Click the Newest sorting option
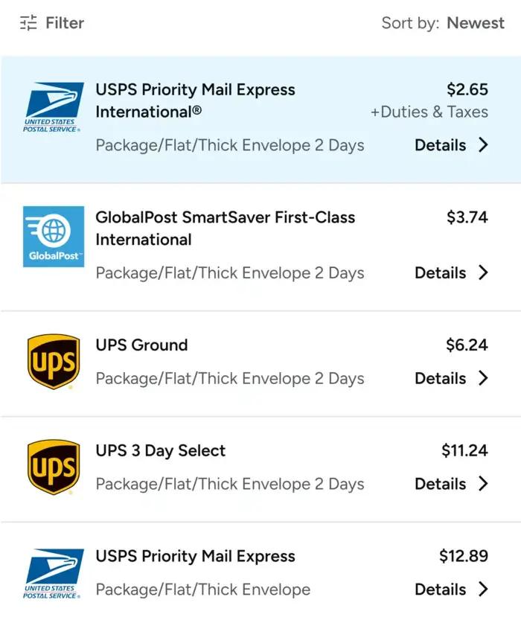The width and height of the screenshot is (521, 623). (x=476, y=23)
